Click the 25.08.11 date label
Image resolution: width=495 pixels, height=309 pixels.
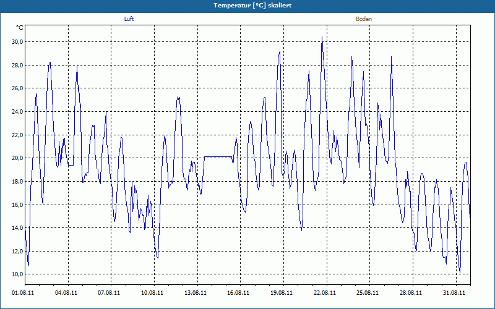[368, 293]
